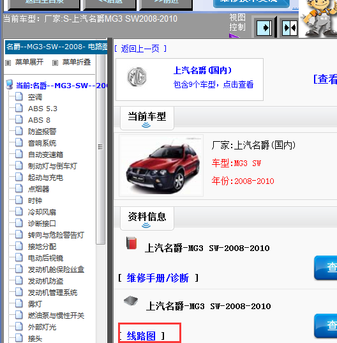This screenshot has height=343, width=337.
Task: Open 线路图 link
Action: (x=141, y=336)
